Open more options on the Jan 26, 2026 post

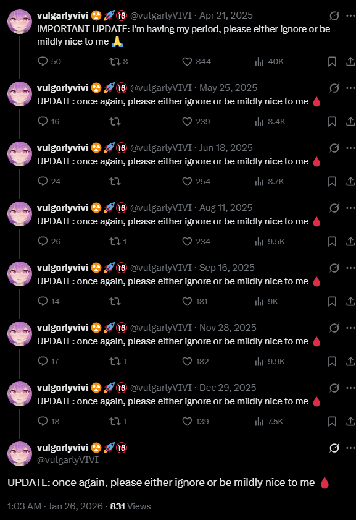click(350, 448)
